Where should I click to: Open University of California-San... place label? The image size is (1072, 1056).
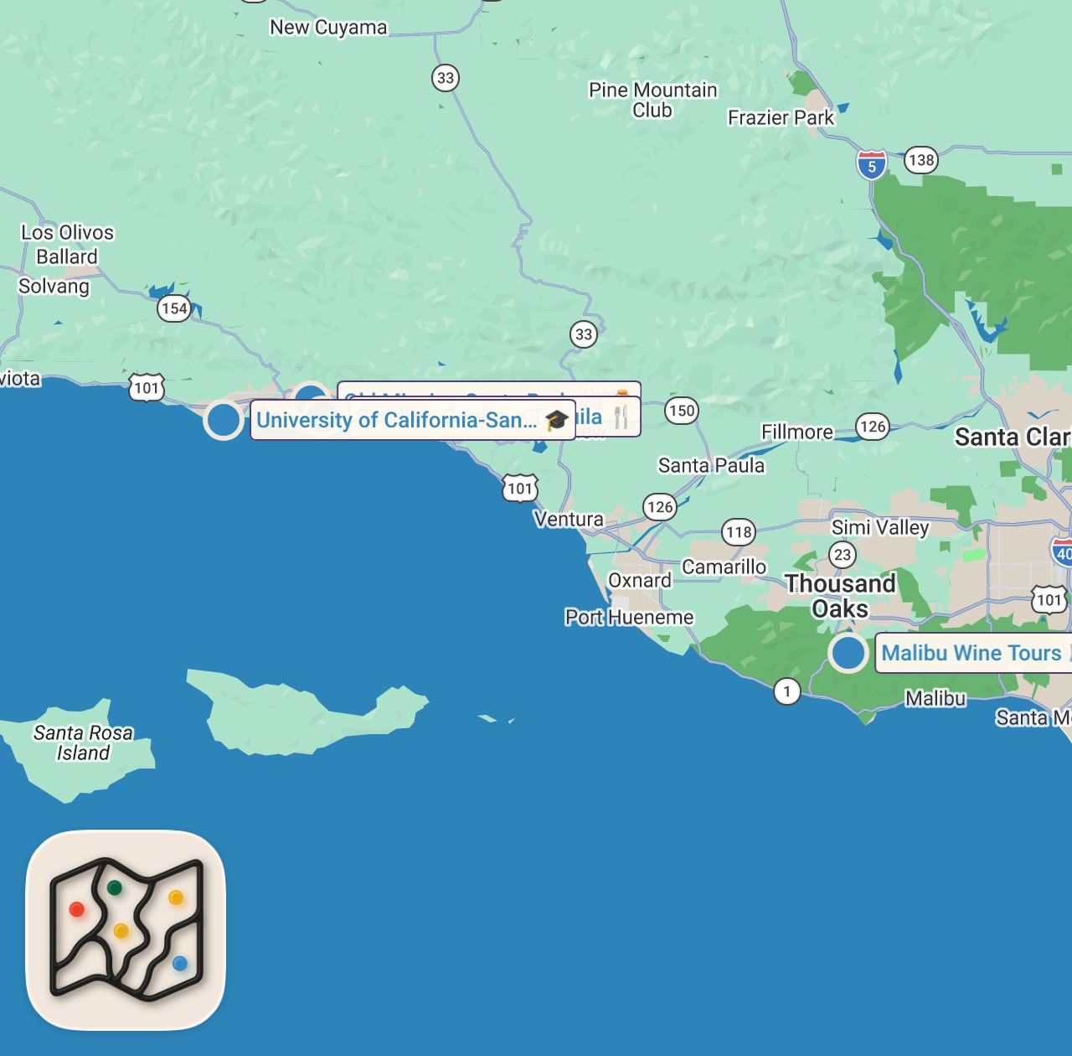pos(413,420)
